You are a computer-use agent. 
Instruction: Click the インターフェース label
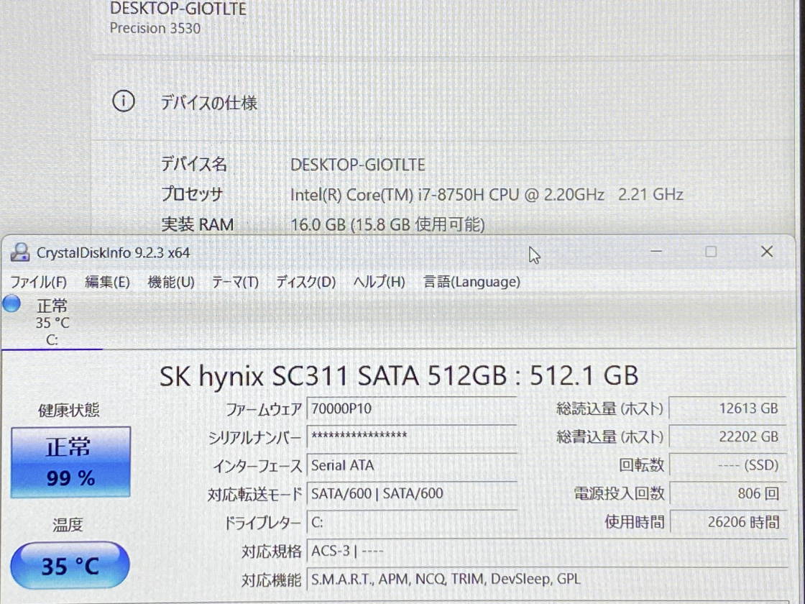257,466
